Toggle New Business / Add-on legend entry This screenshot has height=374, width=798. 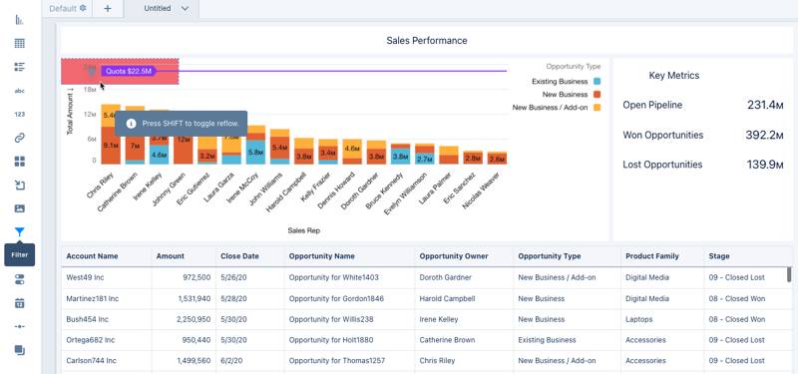tap(557, 108)
